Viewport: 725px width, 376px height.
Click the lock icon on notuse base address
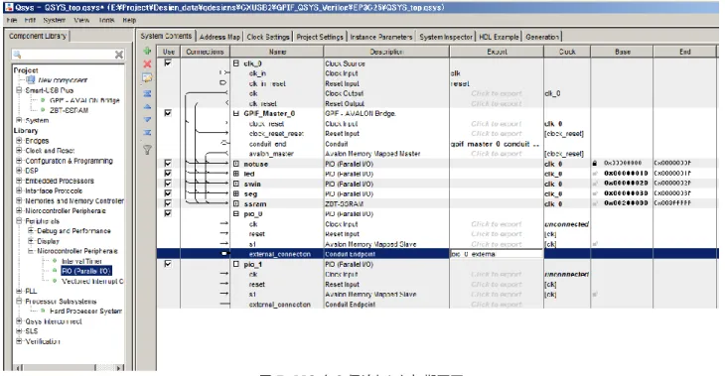[x=595, y=163]
